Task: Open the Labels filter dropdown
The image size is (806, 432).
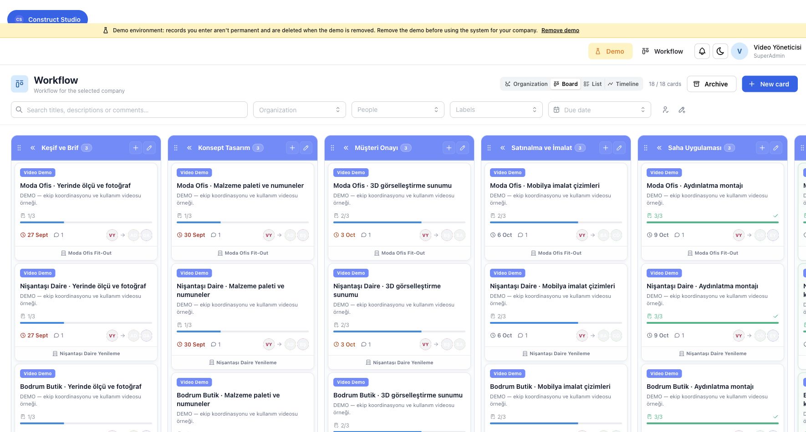Action: [x=496, y=110]
